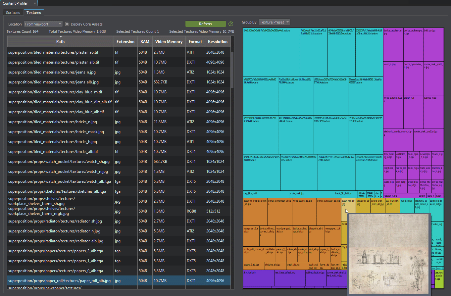The image size is (451, 296).
Task: Switch to the Surfaces tab
Action: 13,13
